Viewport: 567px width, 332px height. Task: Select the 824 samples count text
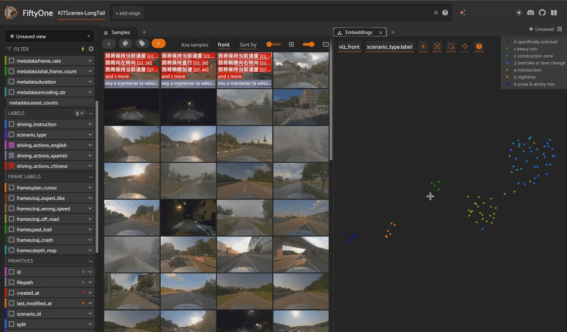[x=195, y=45]
